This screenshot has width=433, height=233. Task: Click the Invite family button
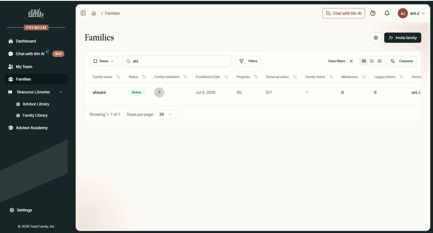(403, 38)
